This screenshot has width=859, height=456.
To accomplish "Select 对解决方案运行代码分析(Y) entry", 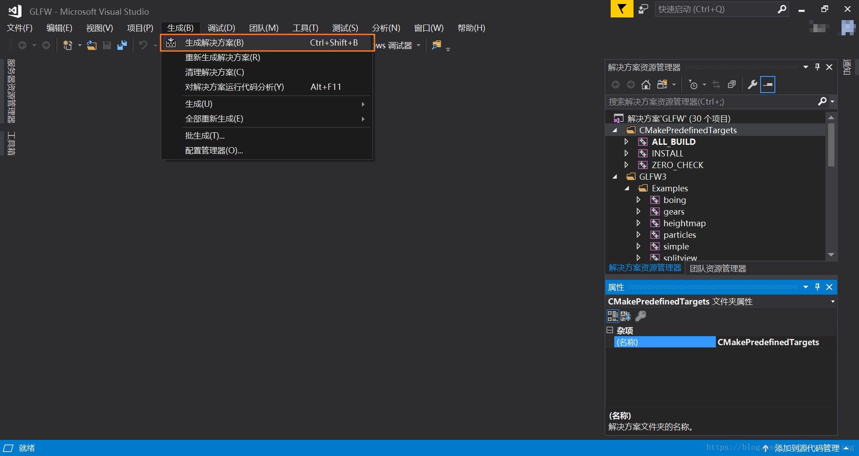I will coord(267,87).
